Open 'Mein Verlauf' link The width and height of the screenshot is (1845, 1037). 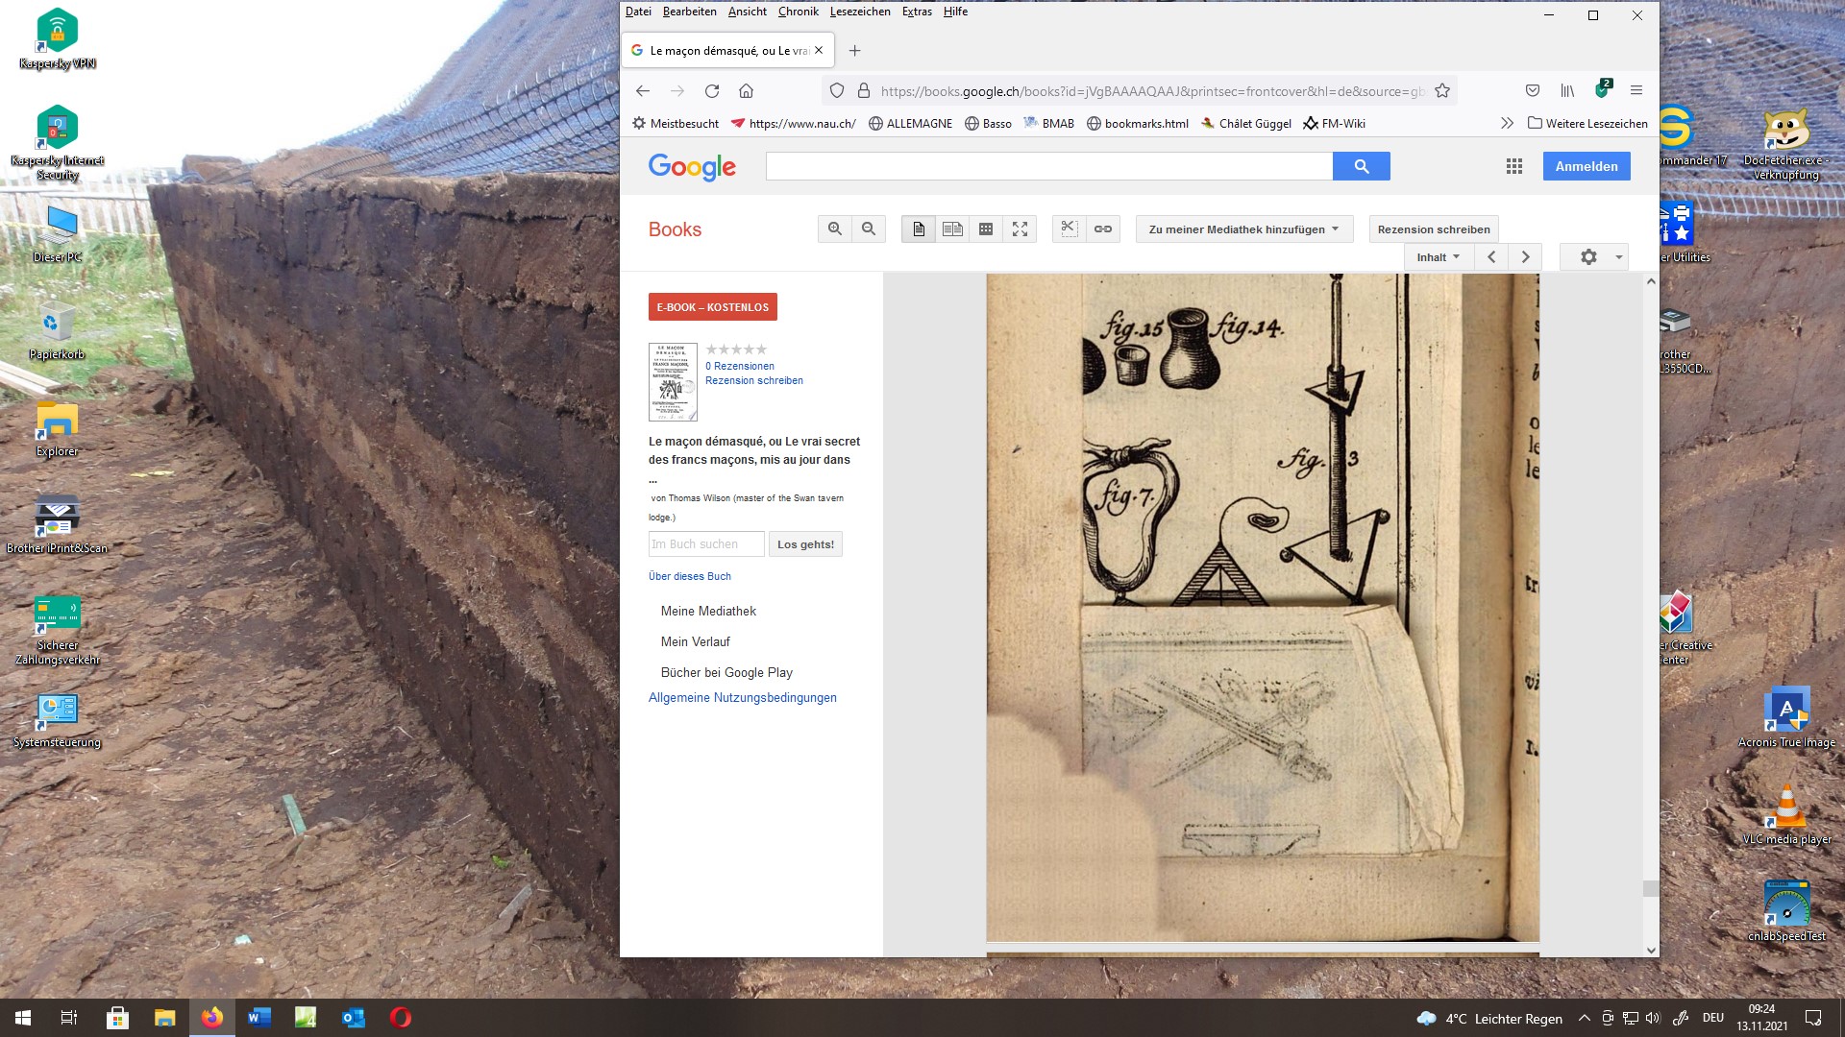[696, 641]
